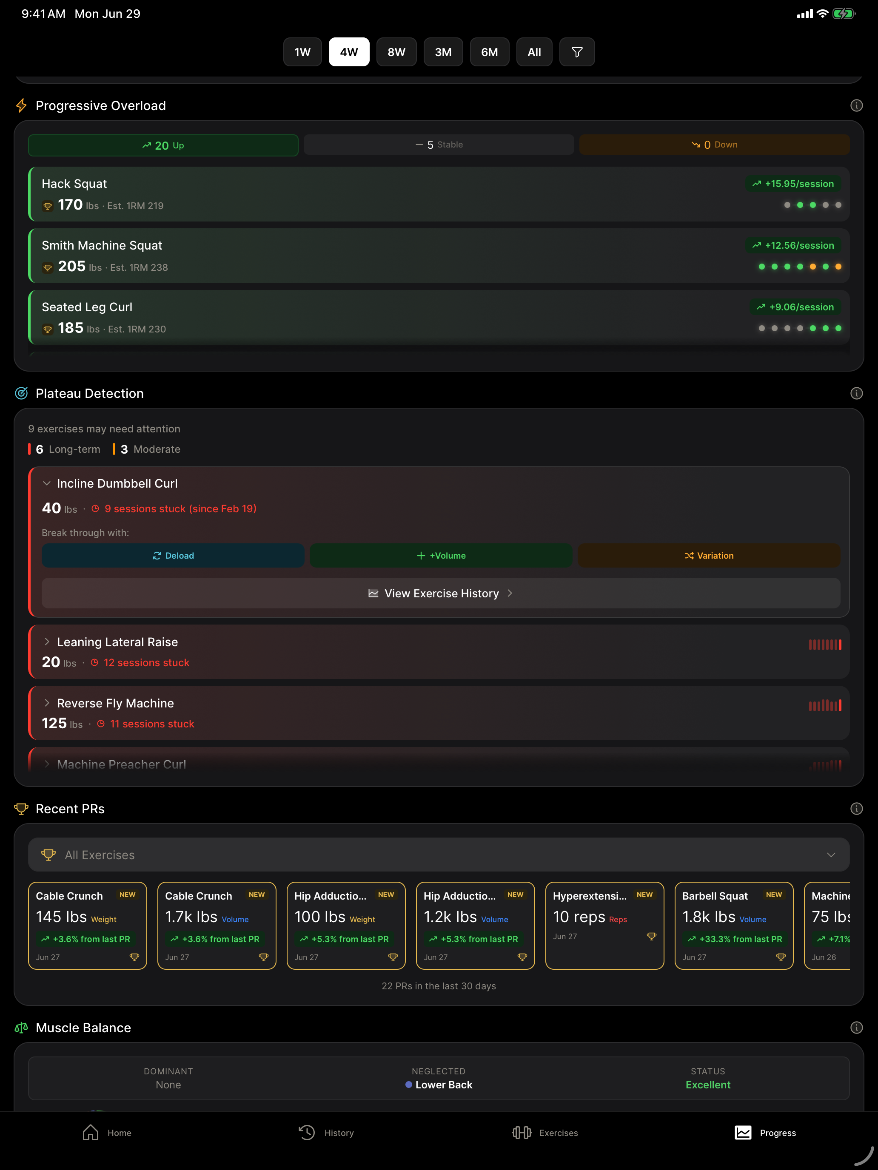Image resolution: width=878 pixels, height=1170 pixels.
Task: Tap the Smith Machine Squat trophy icon
Action: [48, 268]
